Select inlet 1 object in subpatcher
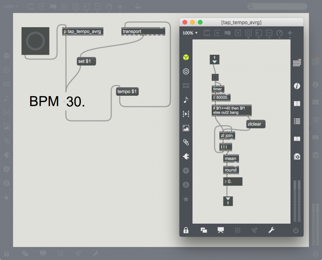This screenshot has height=260, width=322. tap(215, 59)
